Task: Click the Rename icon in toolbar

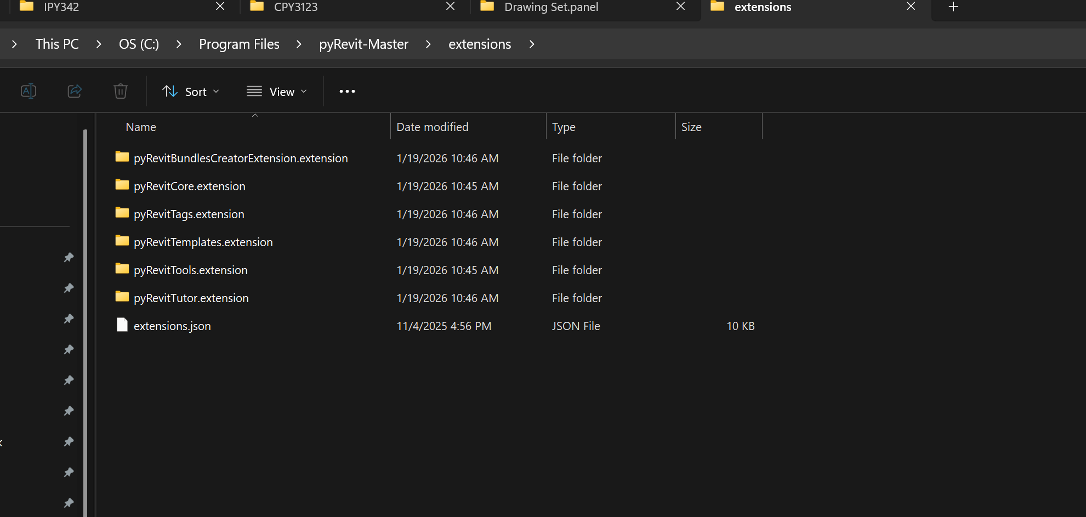Action: pyautogui.click(x=29, y=91)
